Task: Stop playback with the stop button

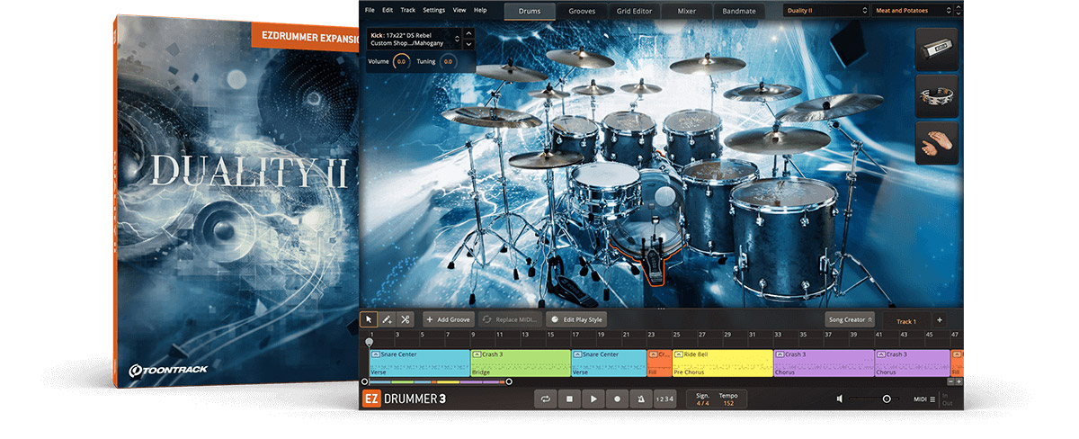Action: coord(569,399)
